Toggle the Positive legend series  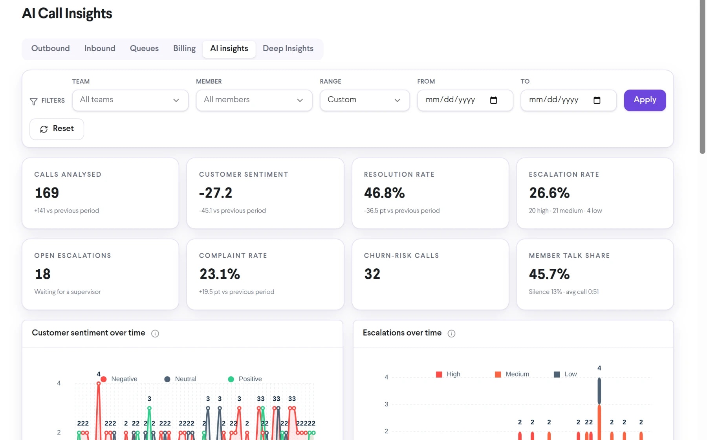point(245,379)
